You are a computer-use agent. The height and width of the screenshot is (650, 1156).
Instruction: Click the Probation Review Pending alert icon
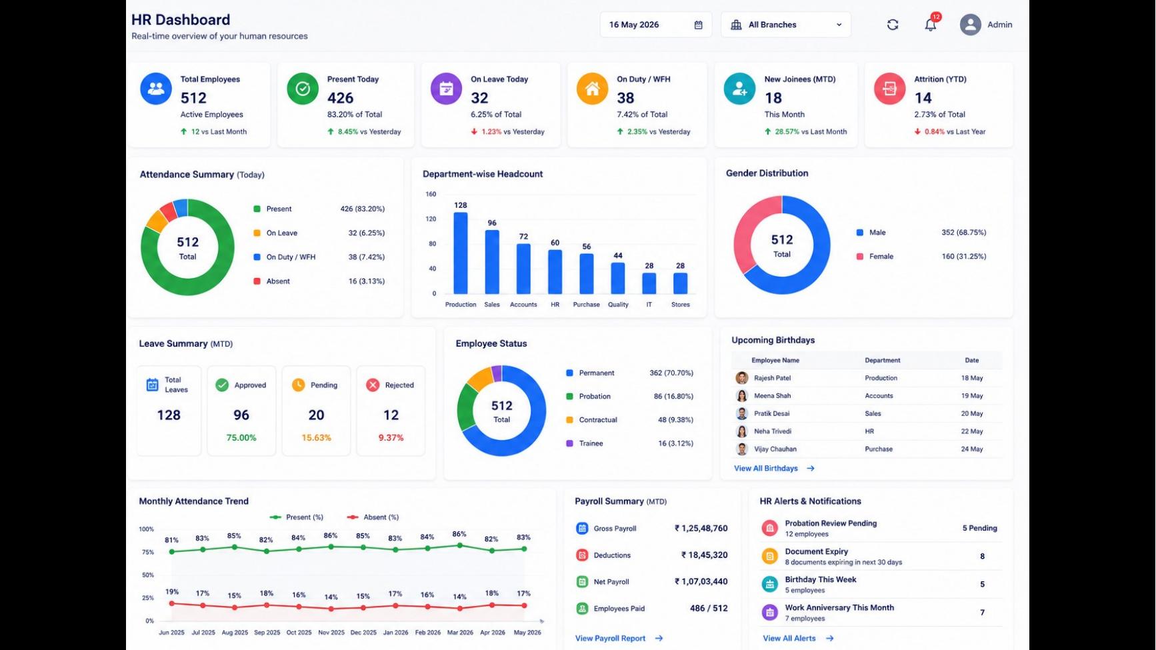click(x=770, y=528)
